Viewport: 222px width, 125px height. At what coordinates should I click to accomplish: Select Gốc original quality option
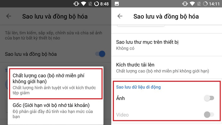click(56, 111)
